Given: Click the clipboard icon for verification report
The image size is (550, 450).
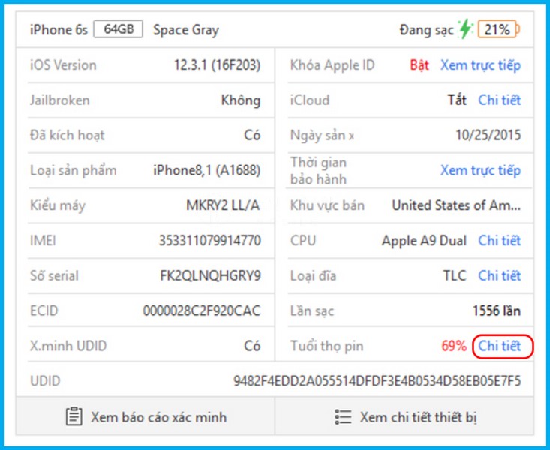Looking at the screenshot, I should point(73,416).
